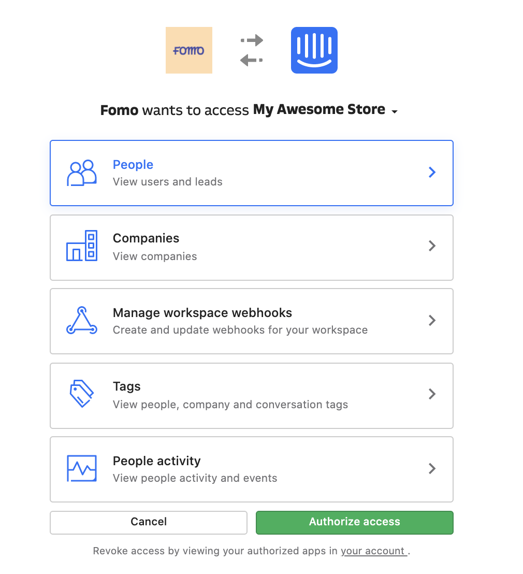Click the Authorize access button
This screenshot has width=523, height=574.
pos(354,522)
